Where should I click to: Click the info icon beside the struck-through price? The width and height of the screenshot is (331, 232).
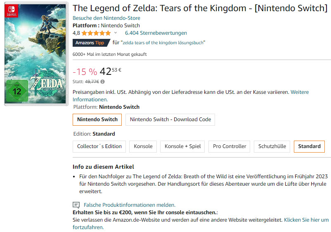[102, 82]
